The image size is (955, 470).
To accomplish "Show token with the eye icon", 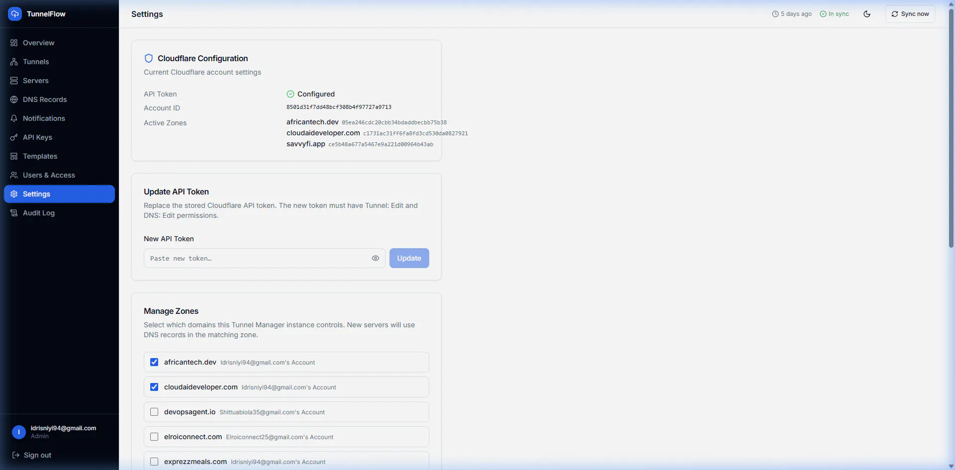I will (x=376, y=258).
